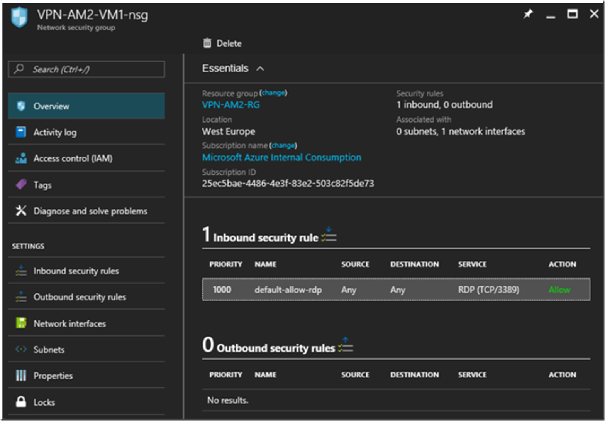The image size is (605, 421).
Task: Focus the Search (Ctrl+/) input field
Action: tap(86, 69)
